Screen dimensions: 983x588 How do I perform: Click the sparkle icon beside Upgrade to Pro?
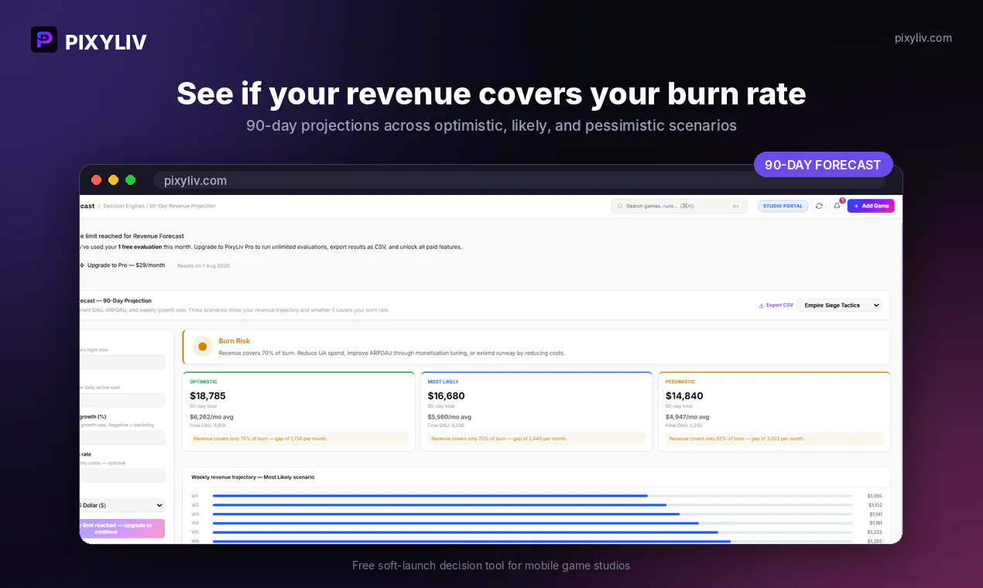click(82, 265)
